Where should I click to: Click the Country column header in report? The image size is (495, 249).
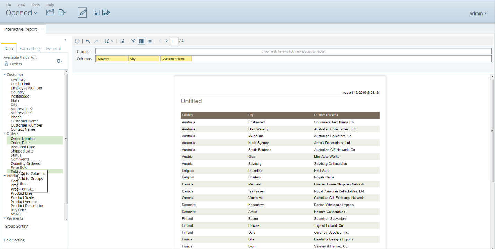(x=188, y=115)
